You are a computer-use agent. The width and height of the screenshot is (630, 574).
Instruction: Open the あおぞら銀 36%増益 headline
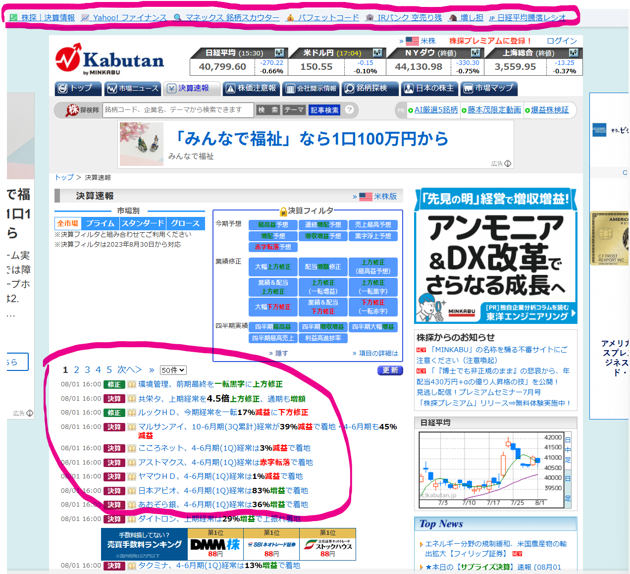pos(223,505)
